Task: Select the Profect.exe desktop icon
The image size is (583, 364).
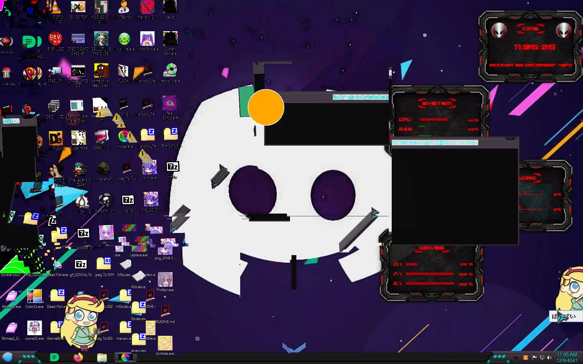Action: (x=165, y=280)
